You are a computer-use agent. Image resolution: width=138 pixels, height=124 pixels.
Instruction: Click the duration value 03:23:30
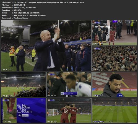click(x=17, y=10)
